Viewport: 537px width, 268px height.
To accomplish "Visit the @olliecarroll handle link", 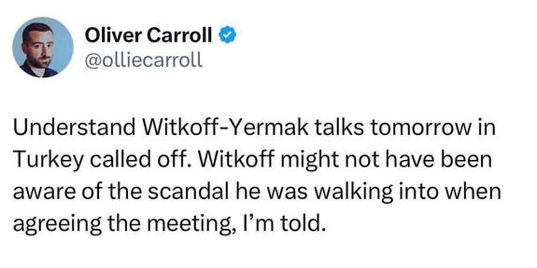I will (x=144, y=59).
